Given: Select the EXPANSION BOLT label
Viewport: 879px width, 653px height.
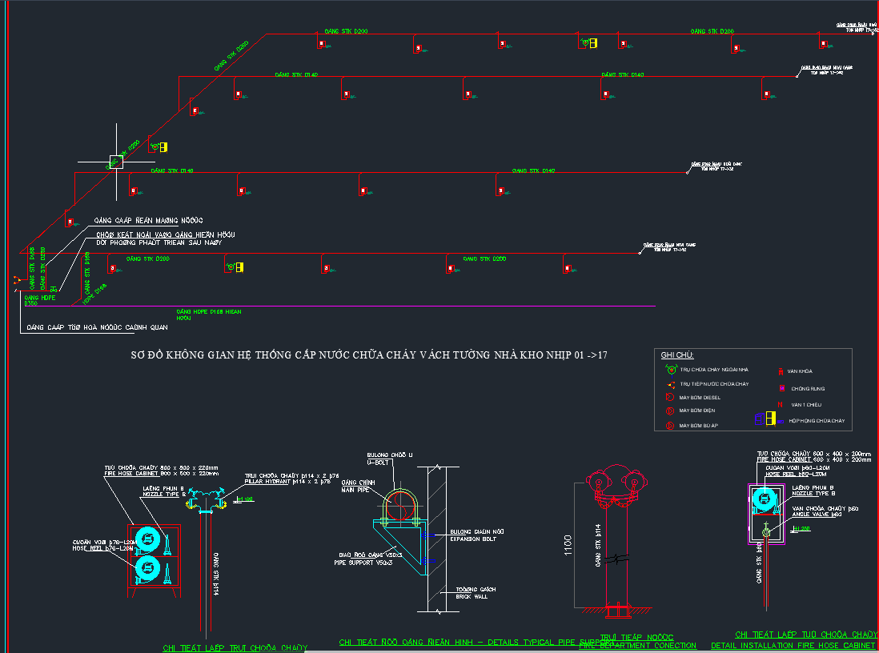Looking at the screenshot, I should pyautogui.click(x=472, y=539).
